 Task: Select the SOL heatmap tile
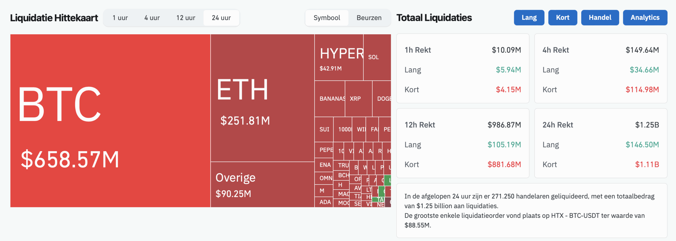point(377,57)
